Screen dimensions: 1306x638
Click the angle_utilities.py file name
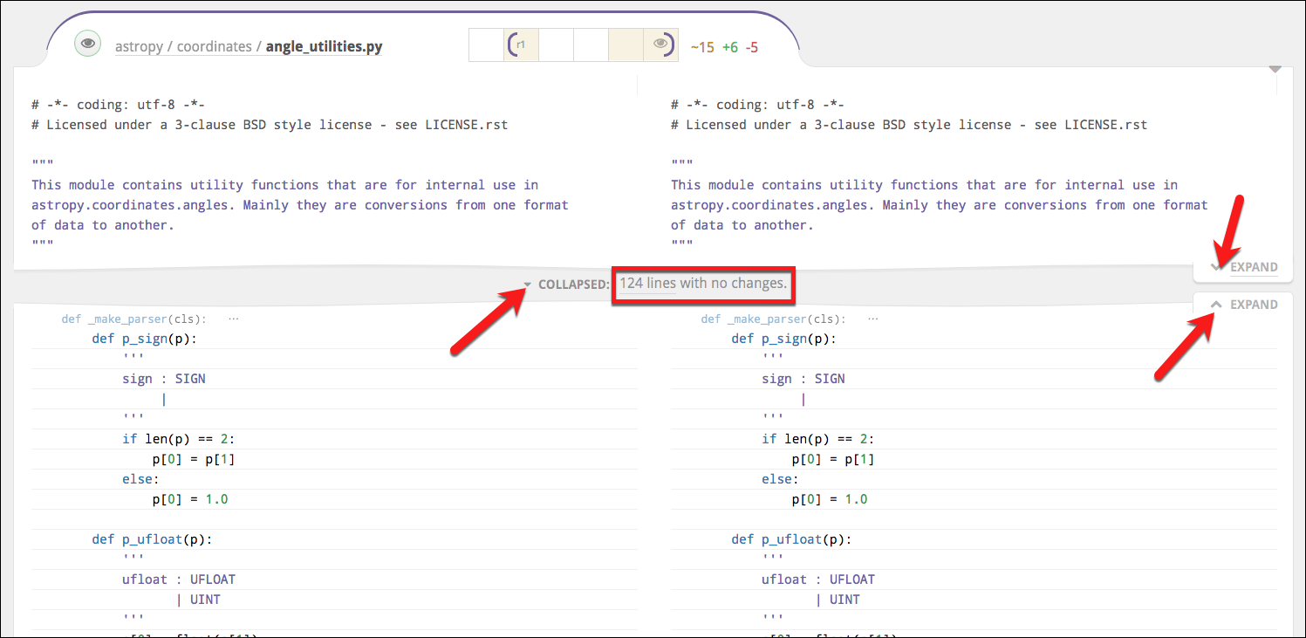(324, 46)
